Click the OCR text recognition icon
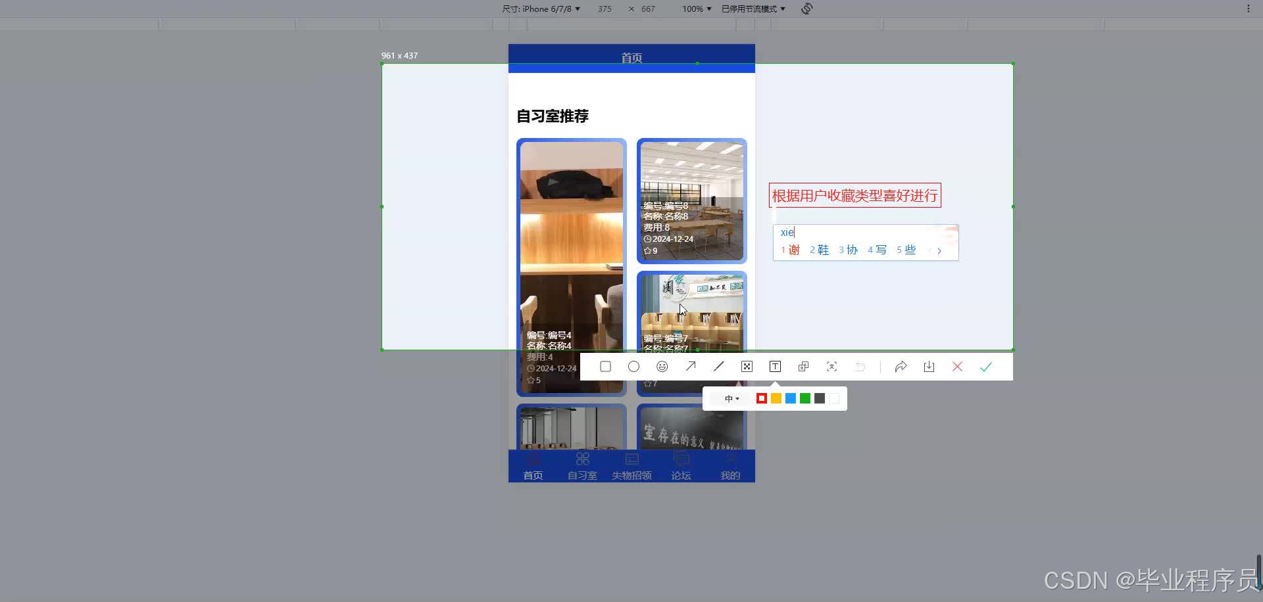The width and height of the screenshot is (1263, 602). 831,366
